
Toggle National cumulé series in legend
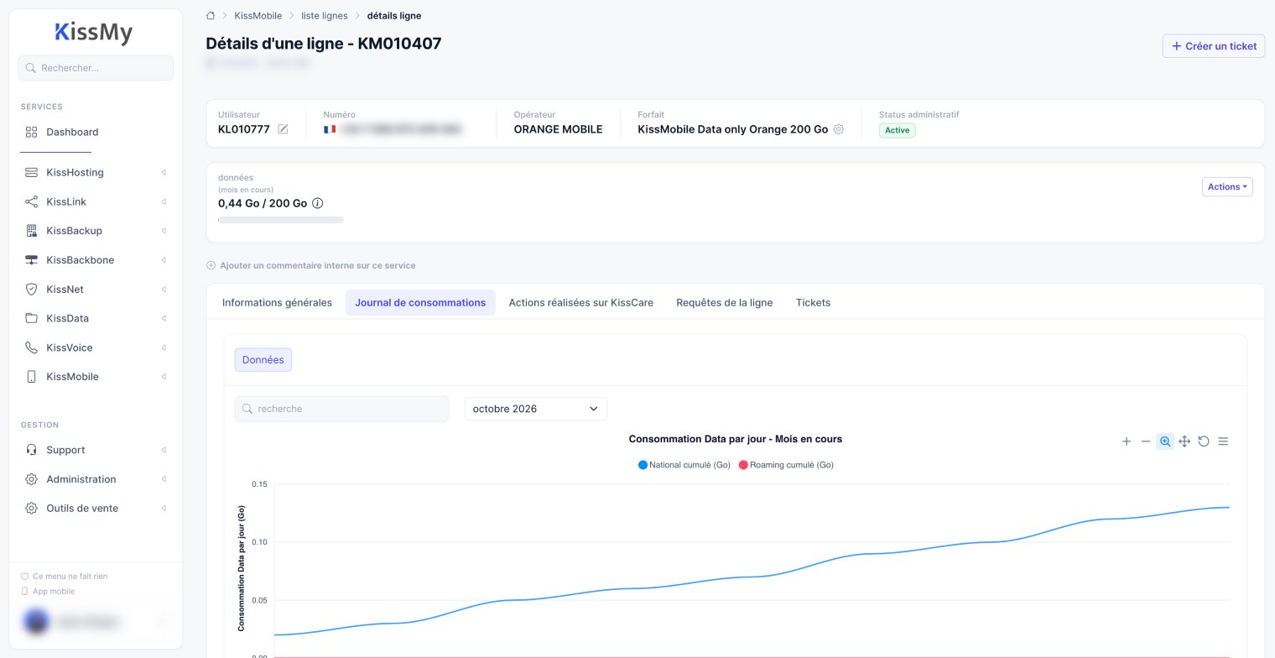click(684, 465)
